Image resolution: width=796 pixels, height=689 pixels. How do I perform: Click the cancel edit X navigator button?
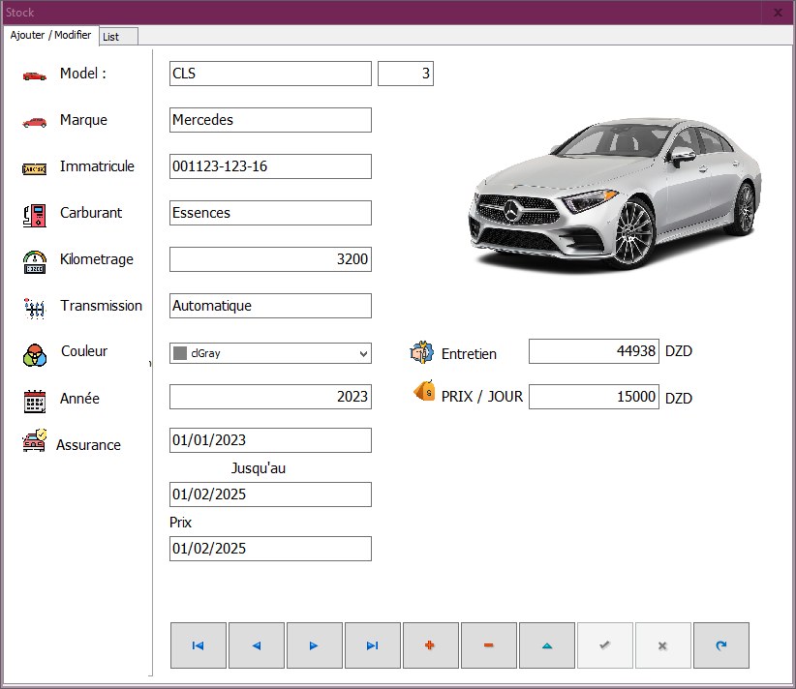click(663, 645)
